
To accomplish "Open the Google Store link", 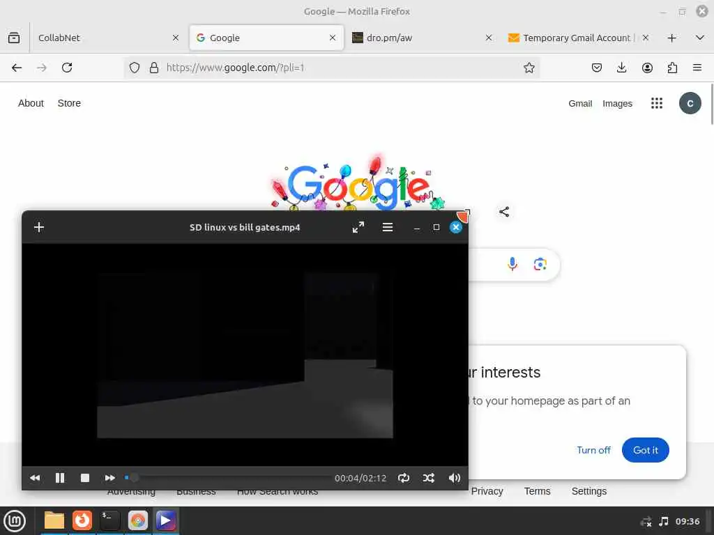I will [x=69, y=103].
